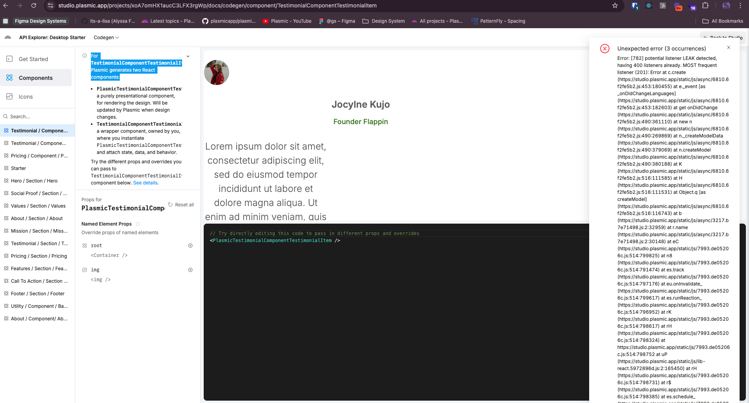
Task: Click the browser profile avatar icon
Action: click(x=726, y=5)
